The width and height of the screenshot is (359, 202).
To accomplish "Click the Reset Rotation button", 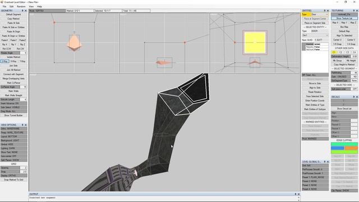I will 315,92.
